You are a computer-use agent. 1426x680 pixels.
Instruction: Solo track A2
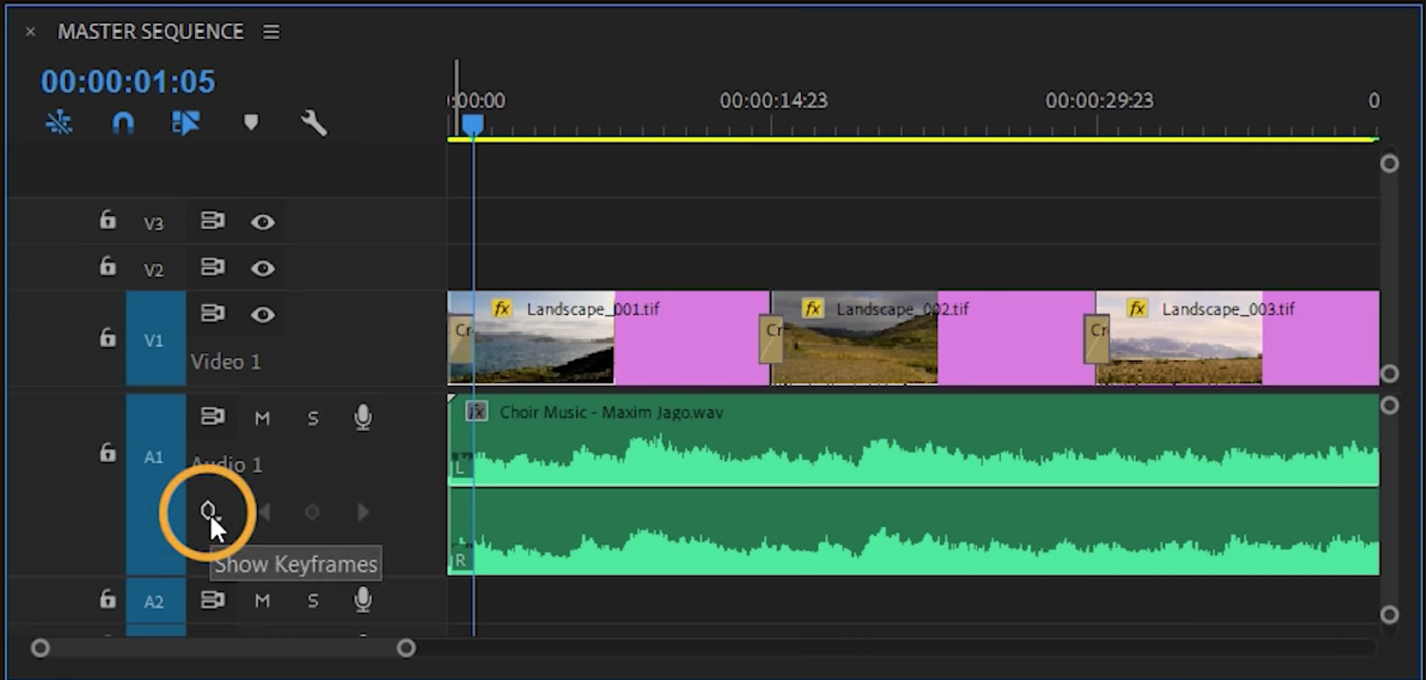point(313,601)
